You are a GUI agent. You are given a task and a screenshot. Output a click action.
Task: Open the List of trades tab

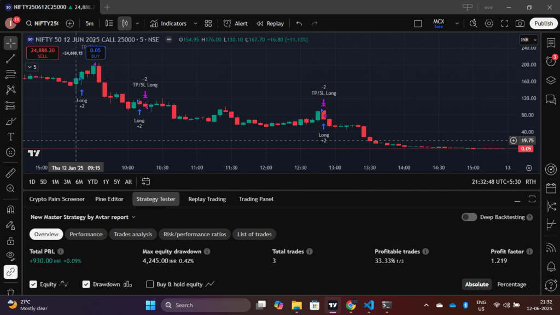(254, 234)
